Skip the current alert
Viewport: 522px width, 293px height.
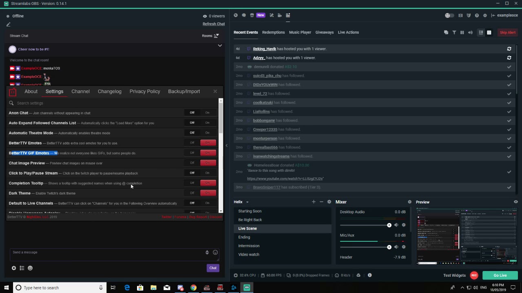point(508,33)
